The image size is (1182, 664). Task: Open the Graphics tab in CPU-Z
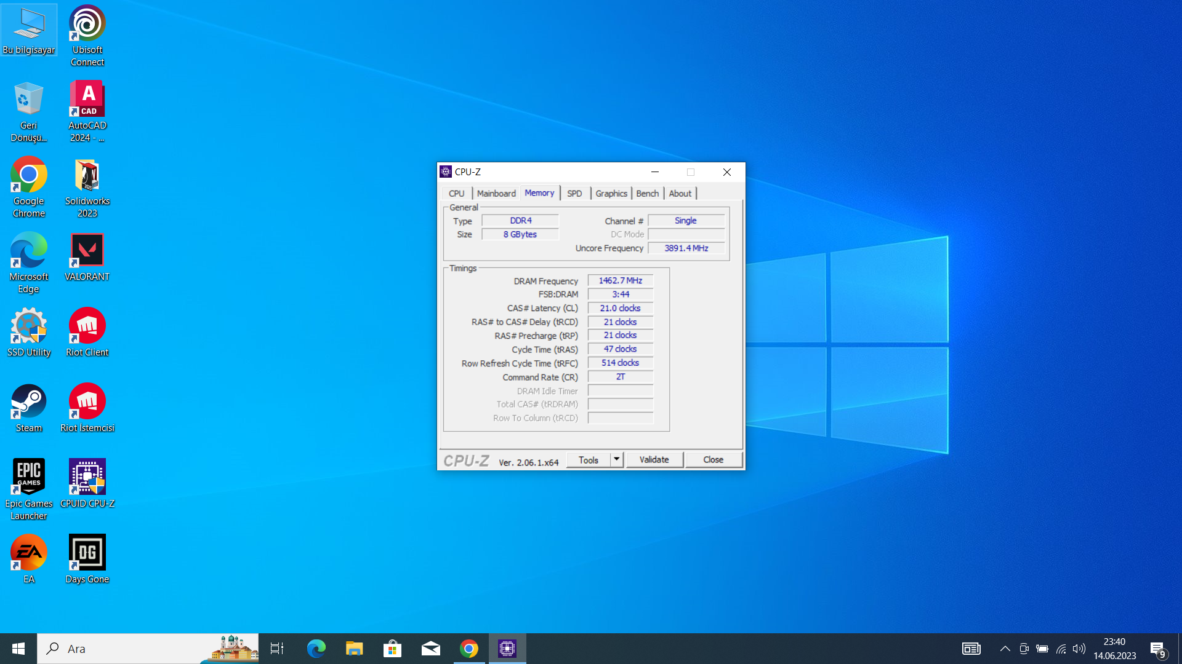click(611, 193)
